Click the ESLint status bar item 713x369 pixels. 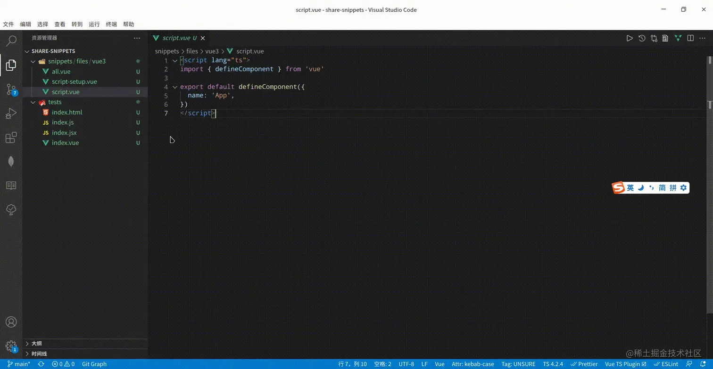[x=666, y=364]
